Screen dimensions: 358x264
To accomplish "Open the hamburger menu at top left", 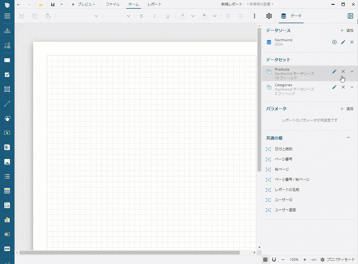I will [7, 16].
